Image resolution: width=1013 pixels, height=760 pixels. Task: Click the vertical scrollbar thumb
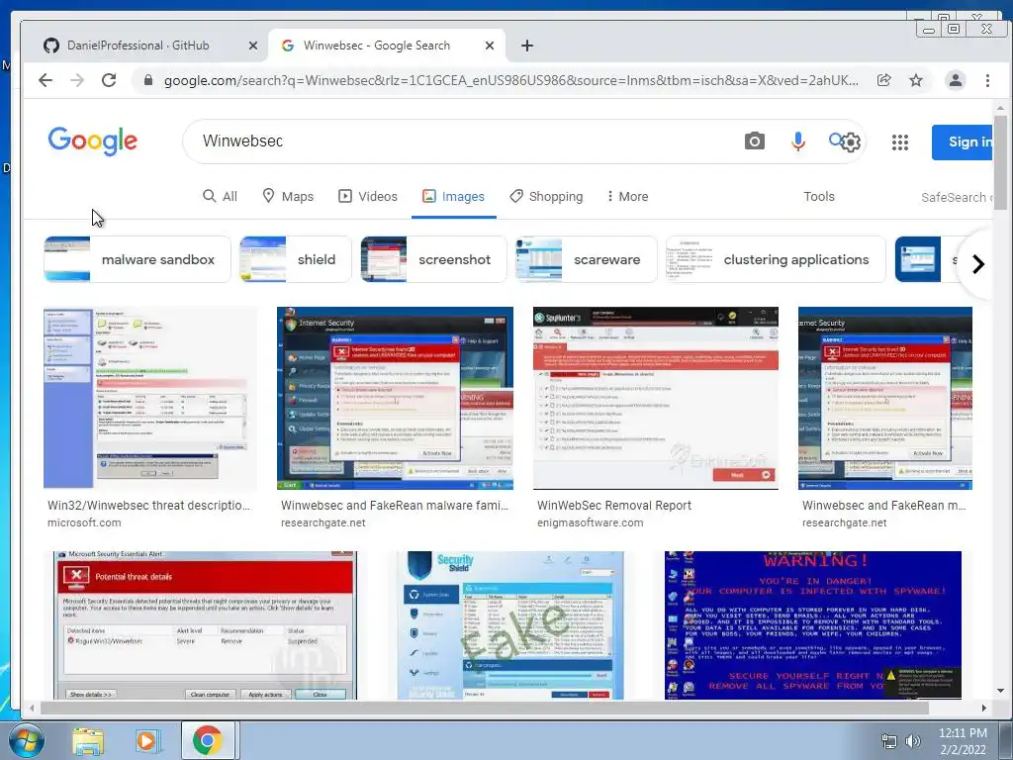click(1000, 163)
